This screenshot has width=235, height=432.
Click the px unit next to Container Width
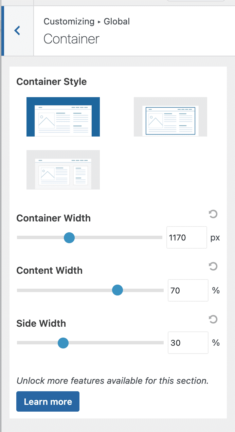(215, 237)
